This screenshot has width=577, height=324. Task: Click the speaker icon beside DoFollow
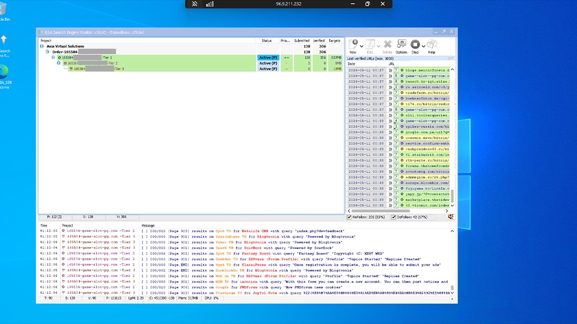451,217
